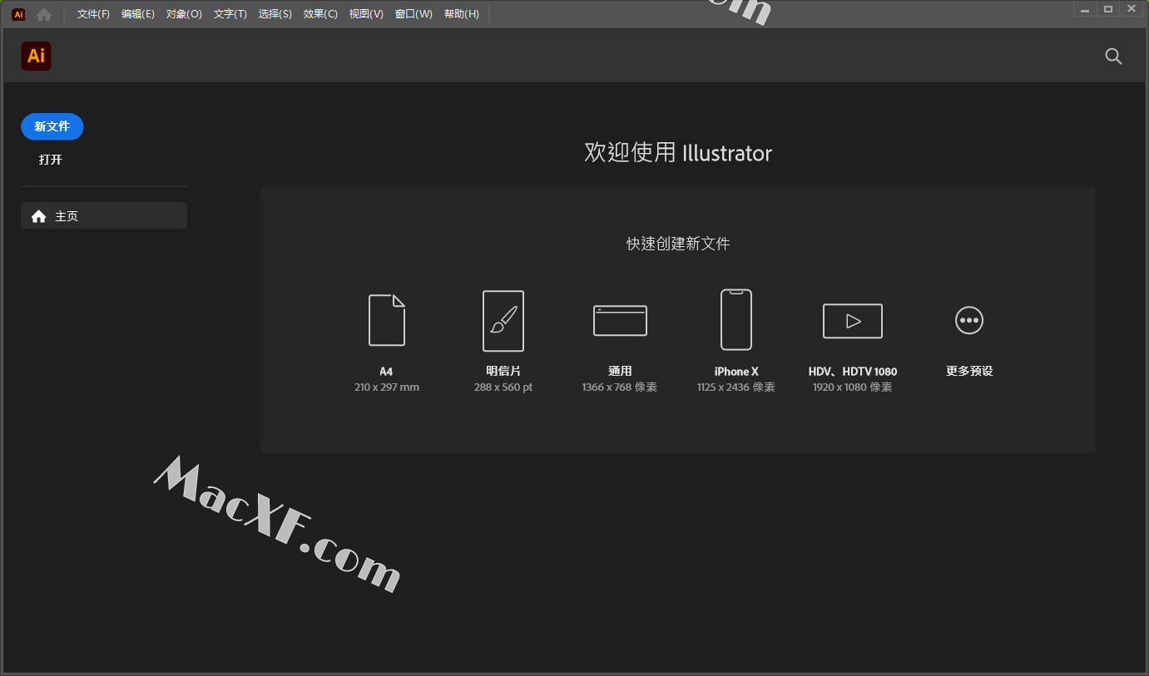Click the A4 label text
The image size is (1149, 676).
pos(386,372)
